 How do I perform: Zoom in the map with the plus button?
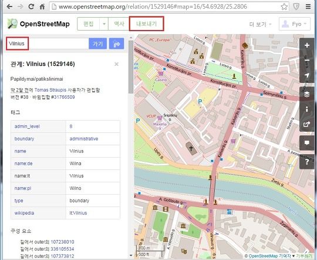coord(306,45)
